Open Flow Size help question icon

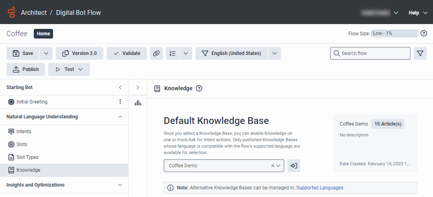[x=423, y=33]
